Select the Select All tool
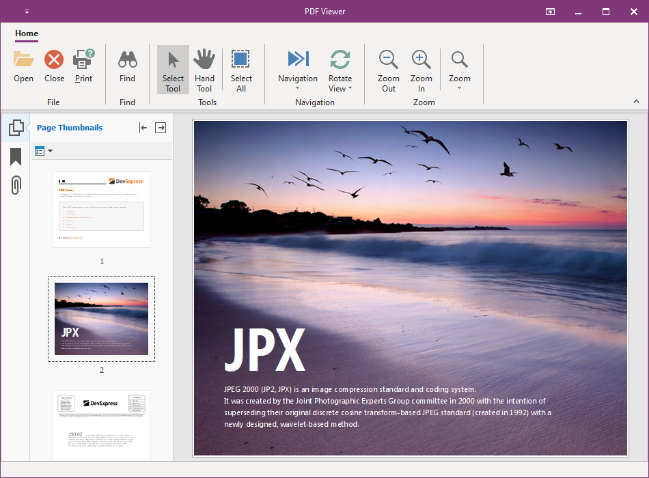The height and width of the screenshot is (478, 649). click(x=241, y=68)
